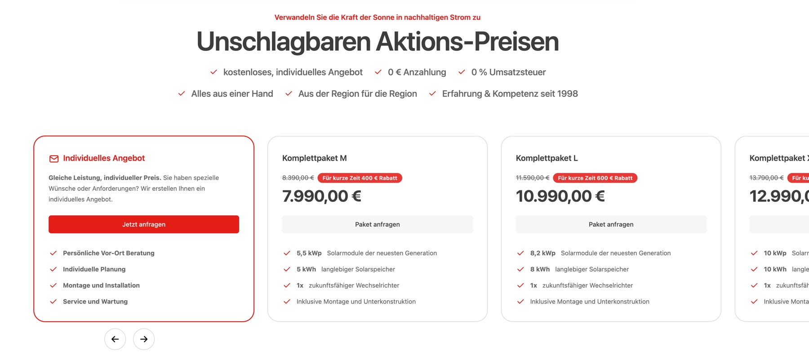Click checkmark next to Erfahrung & Kompetenz

[x=432, y=94]
